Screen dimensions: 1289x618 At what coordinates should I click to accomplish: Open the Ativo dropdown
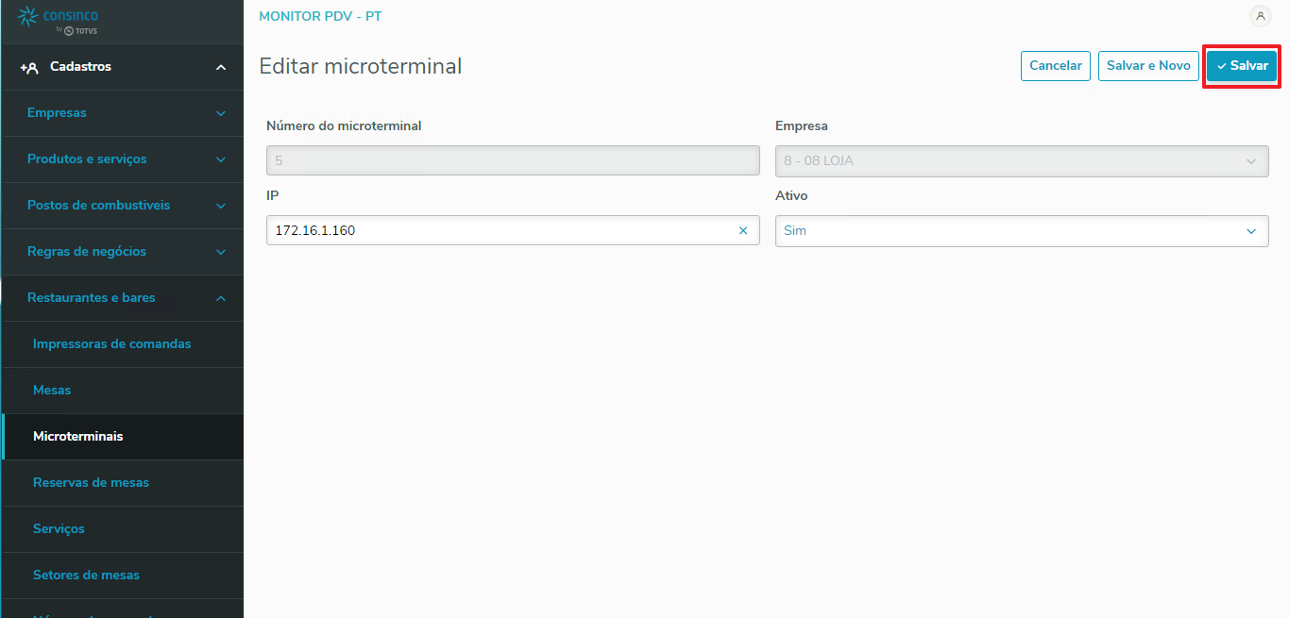pos(1021,230)
